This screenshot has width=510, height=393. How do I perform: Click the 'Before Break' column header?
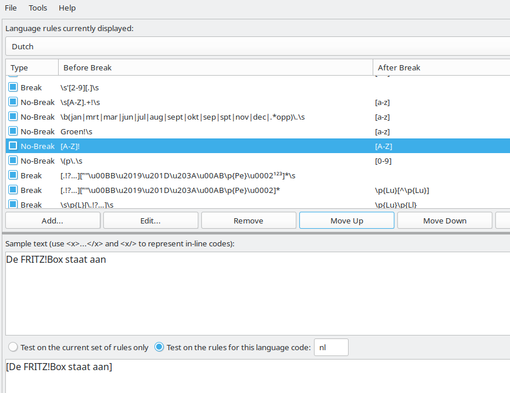[x=87, y=67]
